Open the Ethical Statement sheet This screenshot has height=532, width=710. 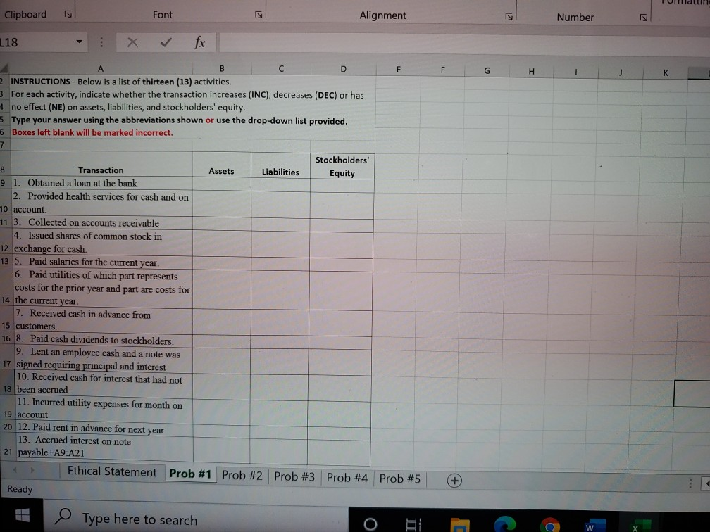click(111, 472)
